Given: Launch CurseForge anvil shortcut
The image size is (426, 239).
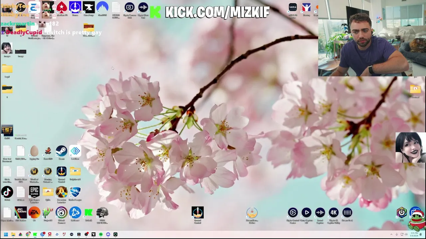Looking at the screenshot, I should coord(89,7).
